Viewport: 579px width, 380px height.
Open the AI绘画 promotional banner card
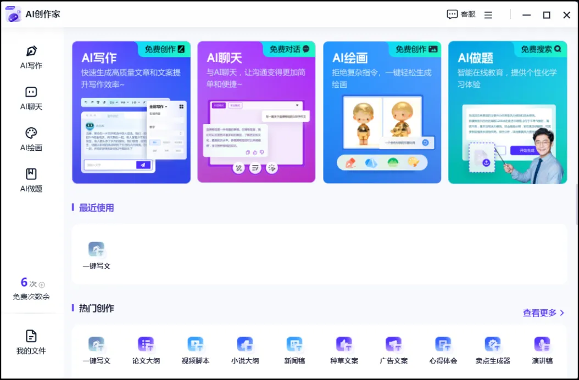[382, 112]
